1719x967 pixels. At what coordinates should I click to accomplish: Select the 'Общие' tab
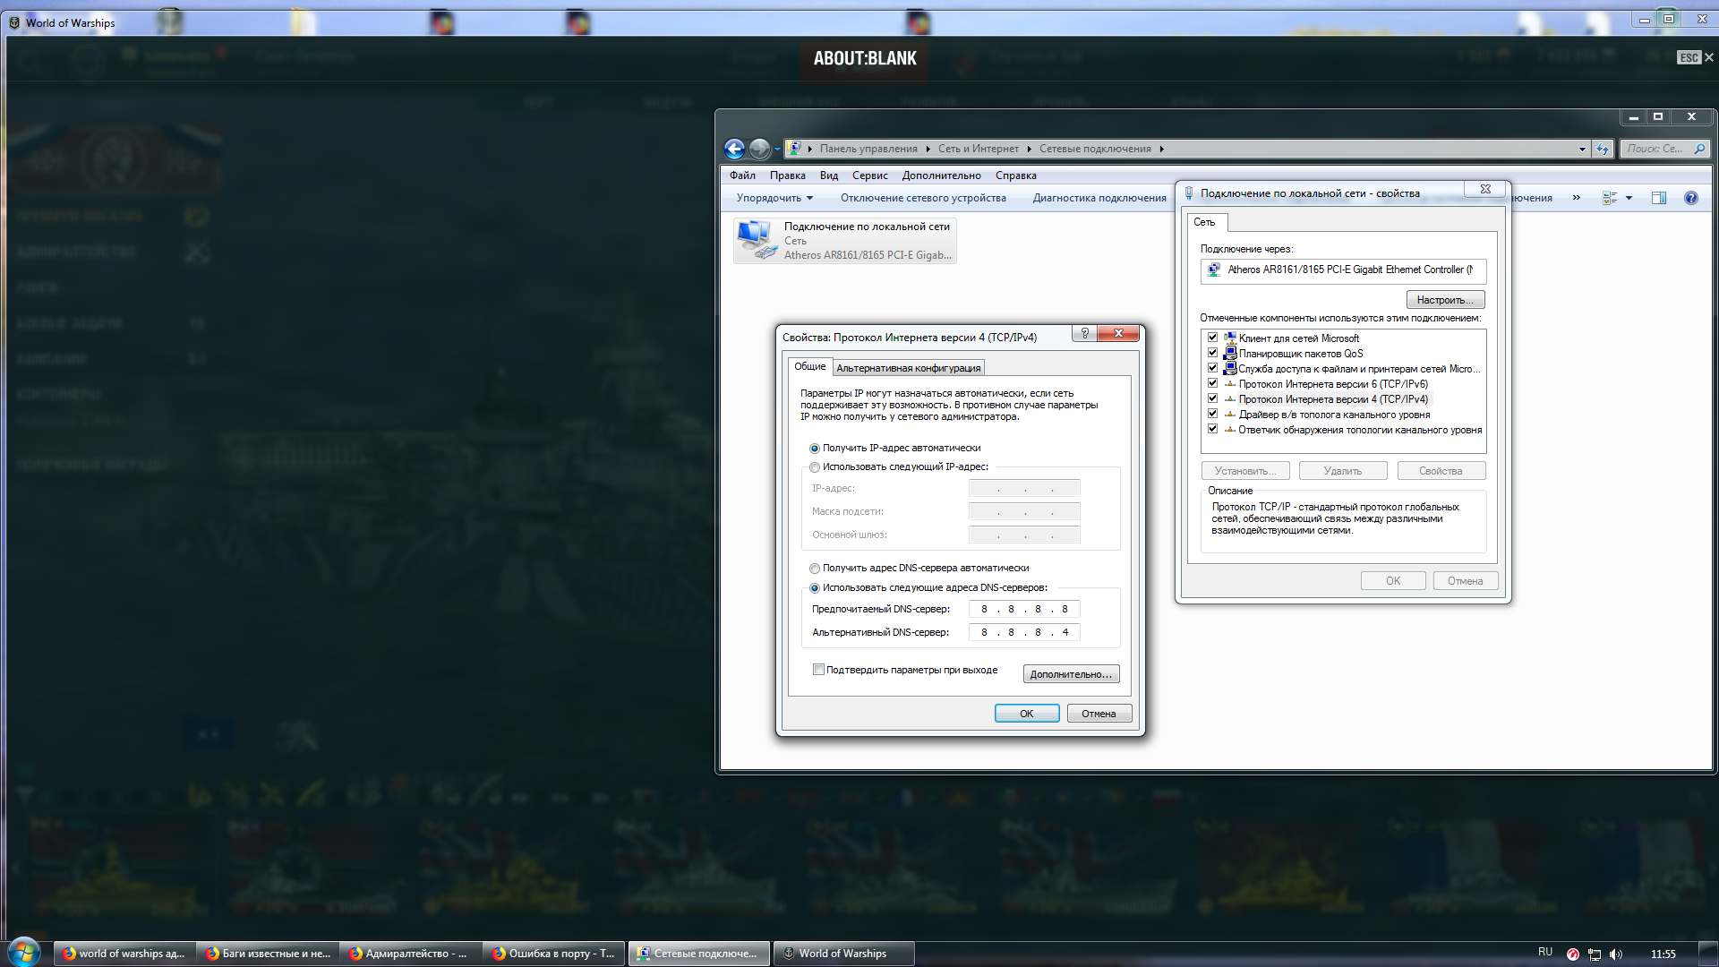[809, 366]
